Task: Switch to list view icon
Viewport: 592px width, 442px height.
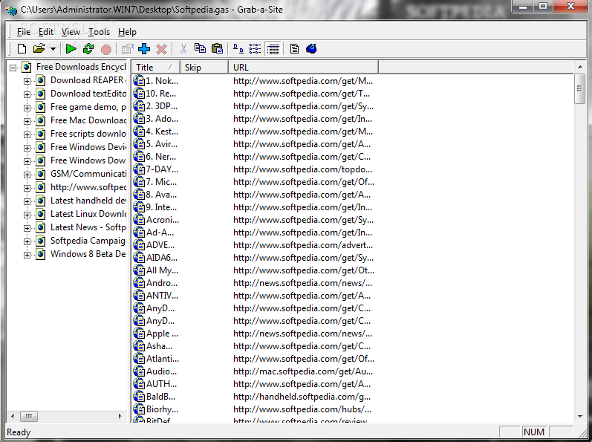Action: 255,49
